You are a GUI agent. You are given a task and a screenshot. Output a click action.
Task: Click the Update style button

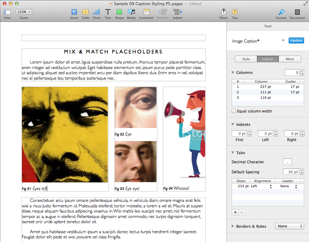coord(296,40)
